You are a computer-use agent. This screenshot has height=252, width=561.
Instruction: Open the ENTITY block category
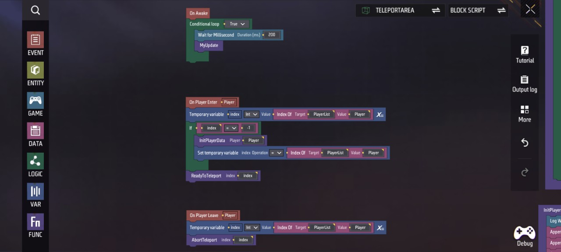(36, 74)
